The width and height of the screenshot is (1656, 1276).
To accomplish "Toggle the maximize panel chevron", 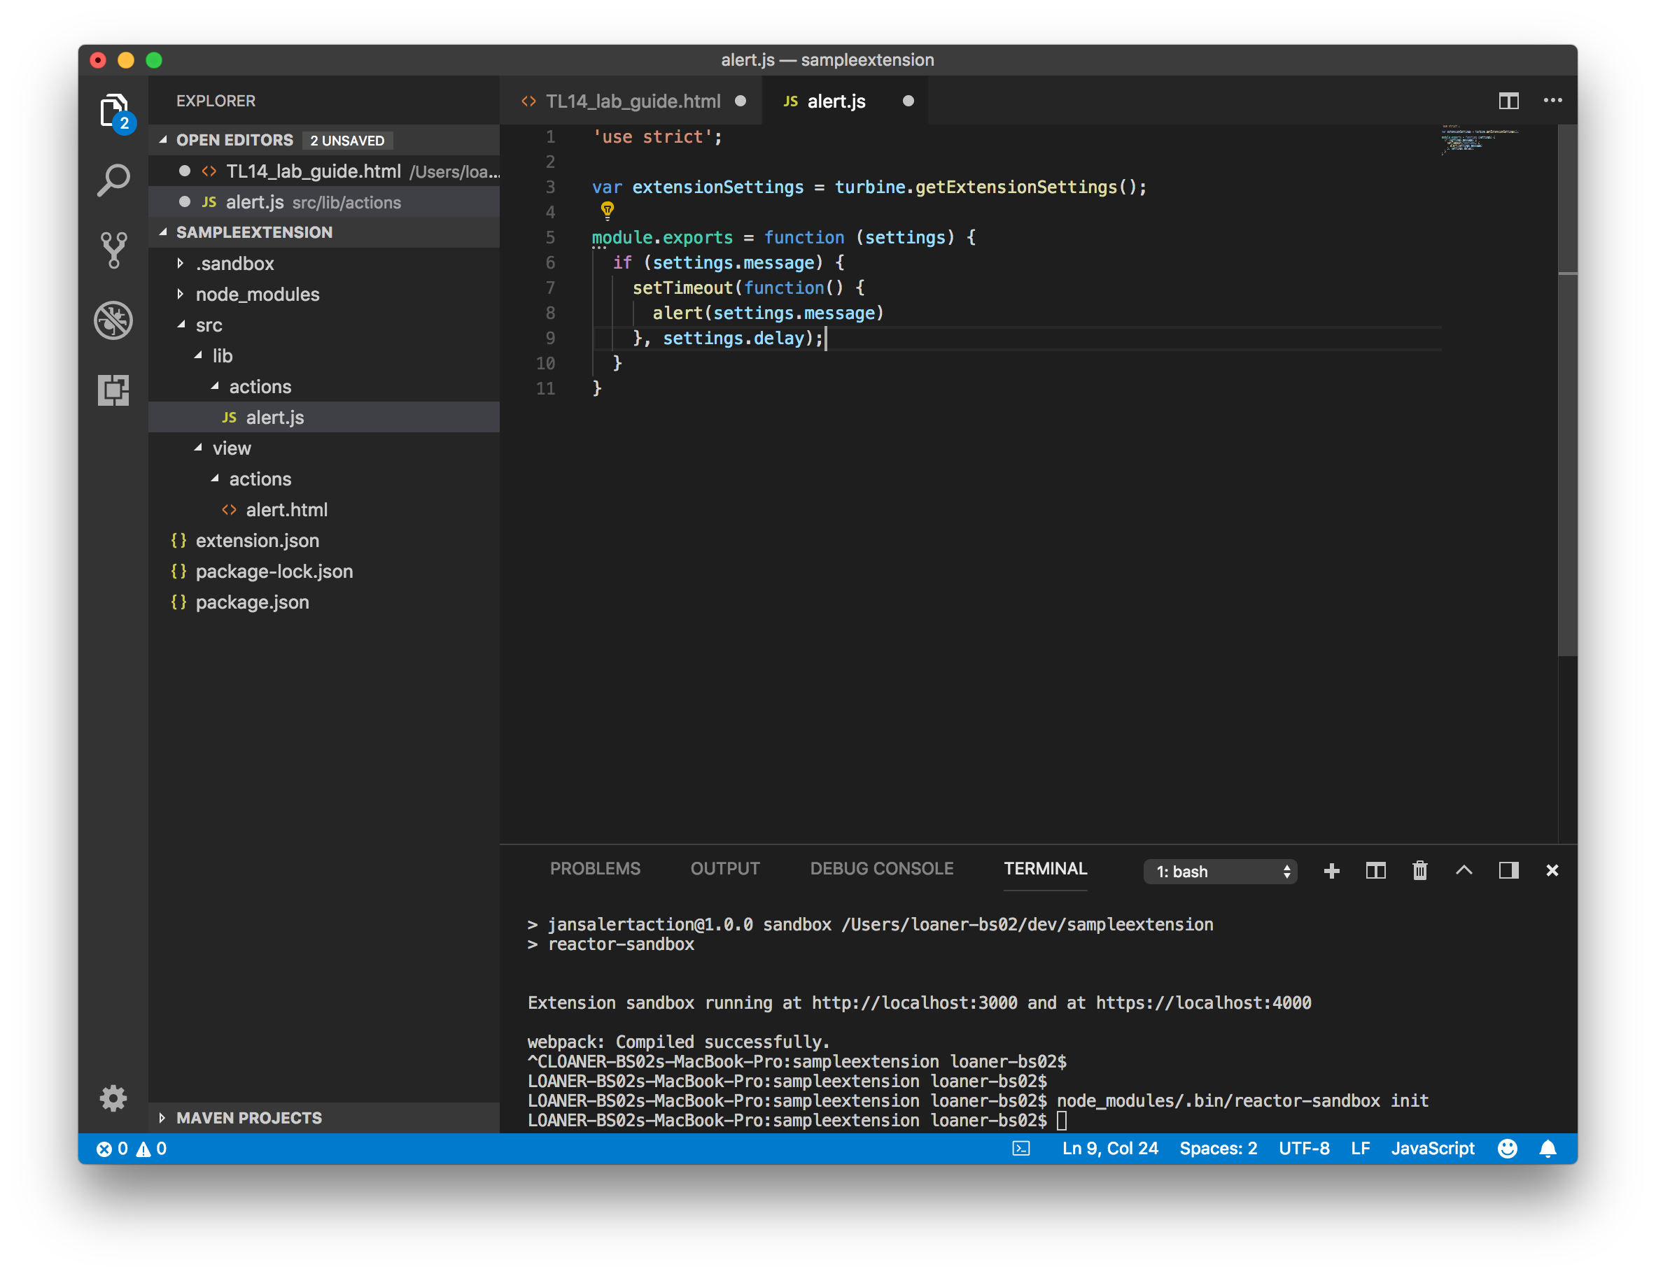I will click(x=1464, y=871).
